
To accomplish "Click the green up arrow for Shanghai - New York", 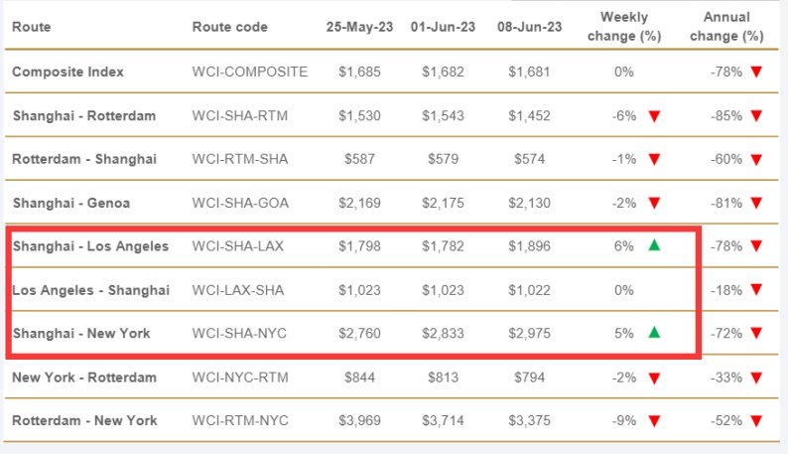I will 654,333.
